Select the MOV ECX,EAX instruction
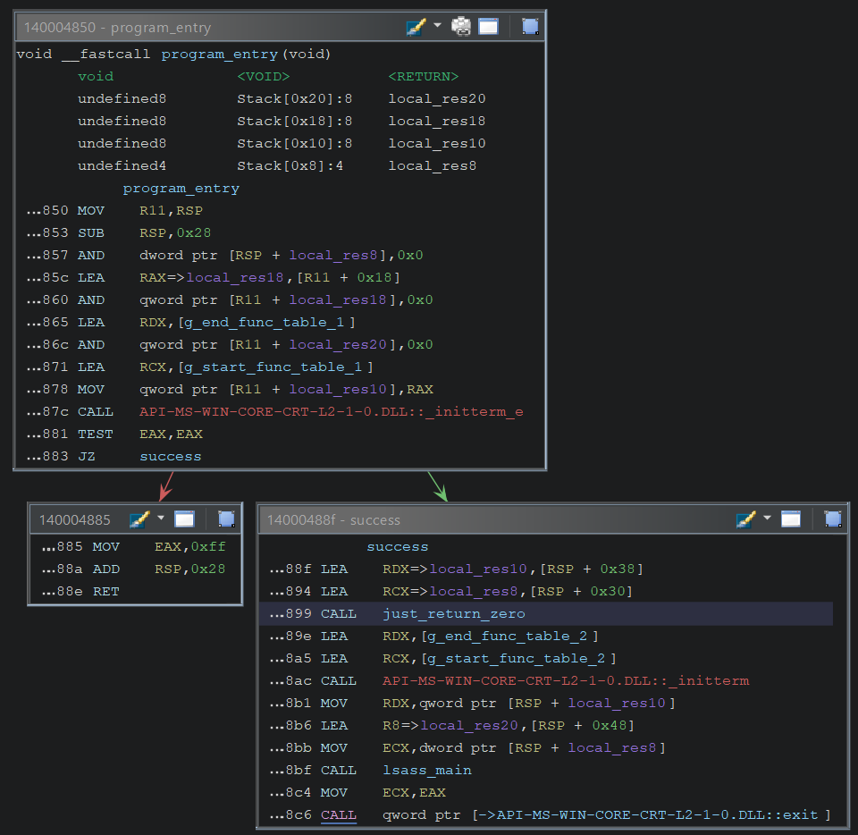 point(357,792)
